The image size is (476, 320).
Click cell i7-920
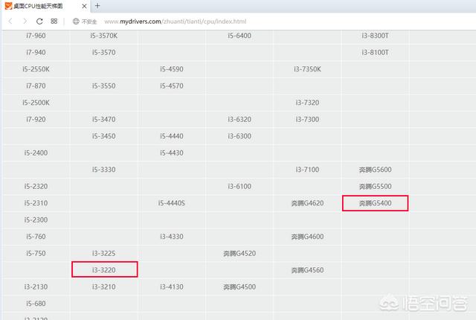pos(36,119)
